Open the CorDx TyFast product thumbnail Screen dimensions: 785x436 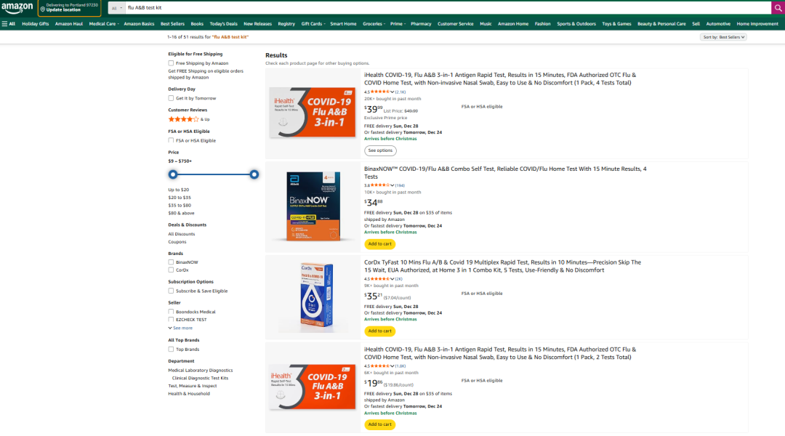tap(315, 296)
